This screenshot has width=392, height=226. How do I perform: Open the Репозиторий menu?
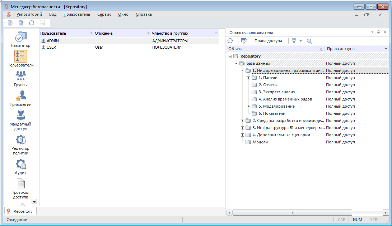[x=29, y=14]
